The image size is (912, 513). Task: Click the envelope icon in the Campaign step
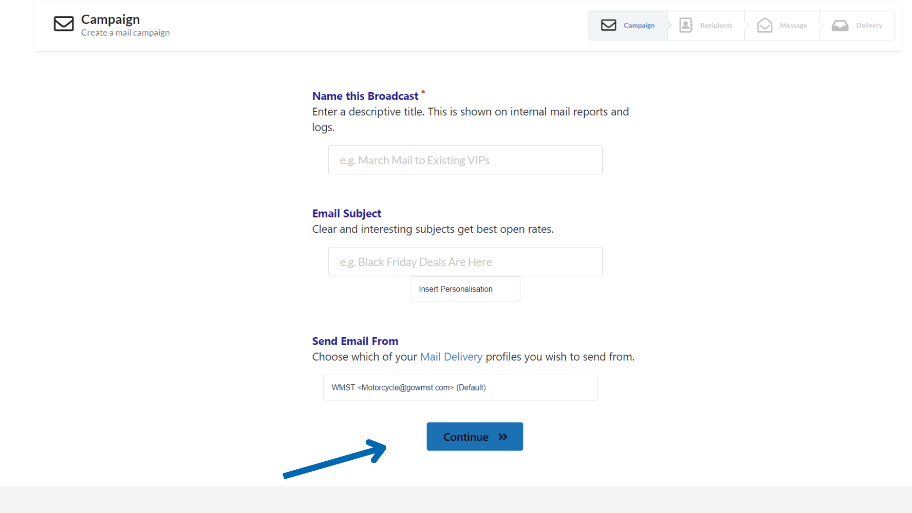coord(608,25)
